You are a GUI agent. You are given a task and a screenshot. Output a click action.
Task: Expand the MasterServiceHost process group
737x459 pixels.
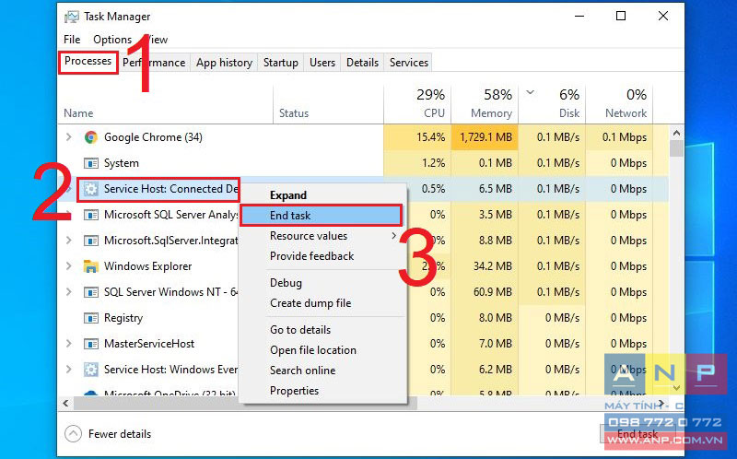[x=69, y=344]
